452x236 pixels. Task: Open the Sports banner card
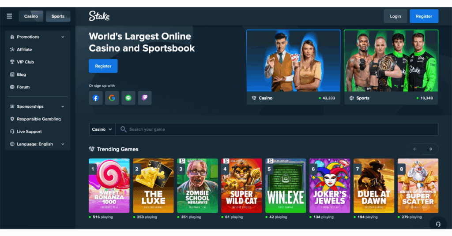pyautogui.click(x=391, y=66)
